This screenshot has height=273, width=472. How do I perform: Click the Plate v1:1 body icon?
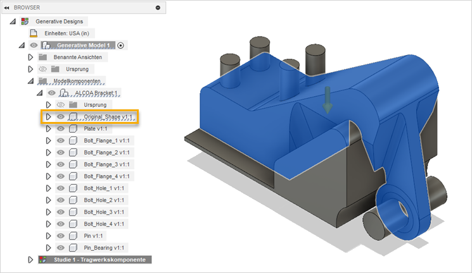pyautogui.click(x=73, y=129)
